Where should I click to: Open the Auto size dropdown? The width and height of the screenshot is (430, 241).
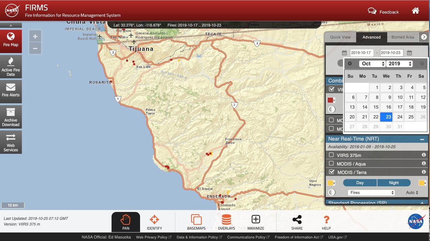tap(412, 192)
